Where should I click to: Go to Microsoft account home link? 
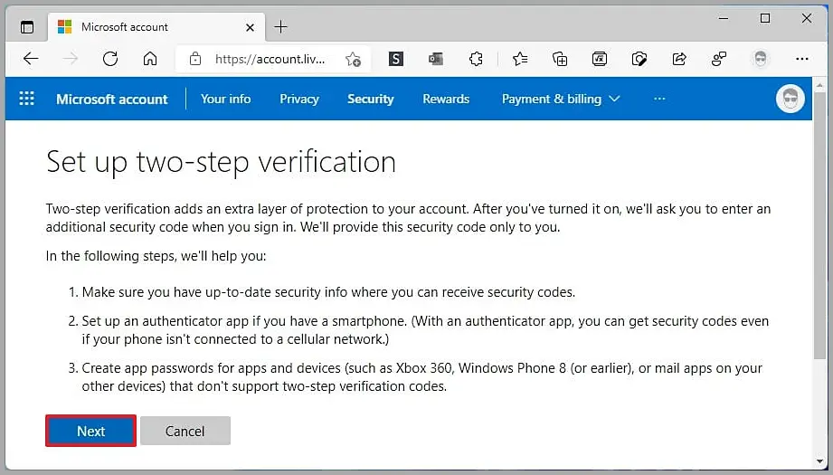[112, 99]
